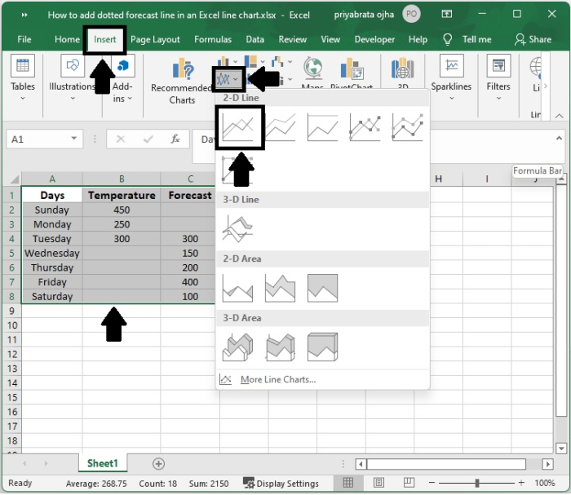
Task: Select the 3-D 100% Stacked Area chart
Action: 323,347
